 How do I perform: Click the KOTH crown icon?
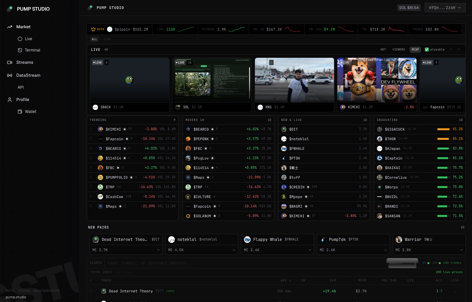[93, 29]
